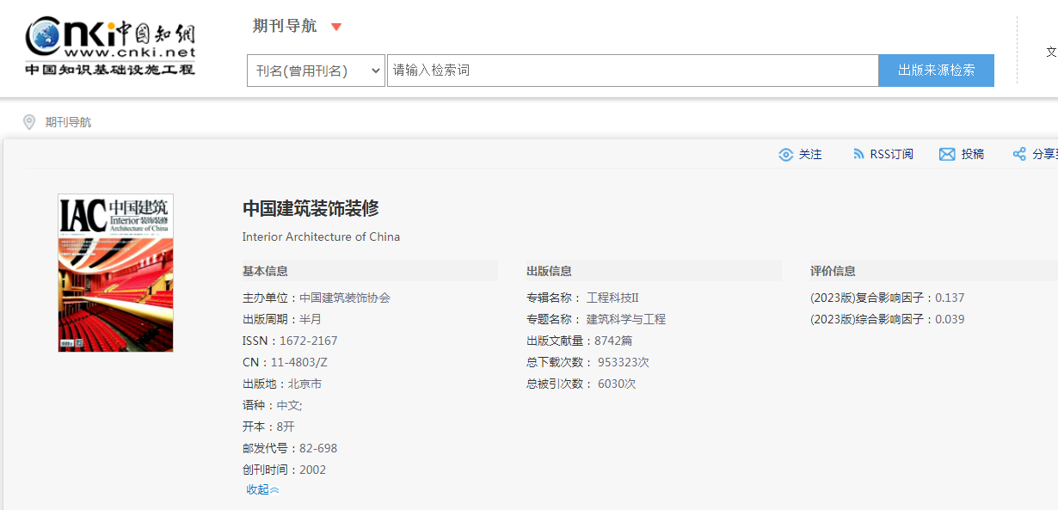Expand the red triangle beside 期刊导航 heading
Viewport: 1058px width, 510px height.
point(336,27)
